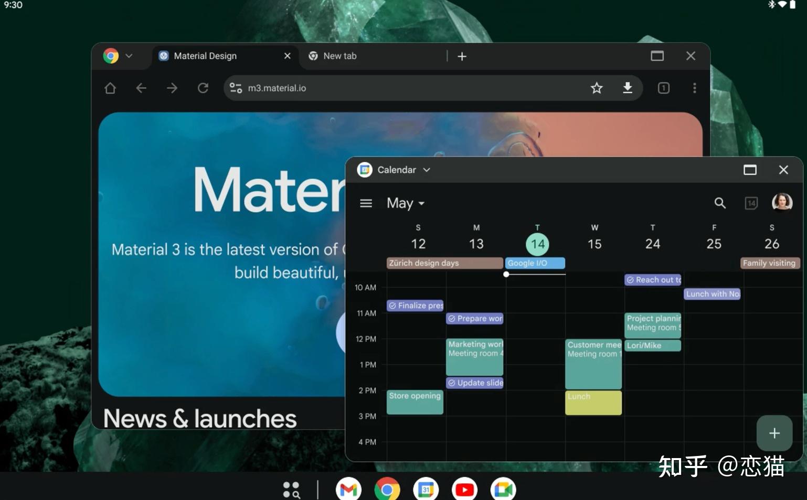This screenshot has width=807, height=500.
Task: Open the Lunch event on Wednesday
Action: (x=593, y=403)
